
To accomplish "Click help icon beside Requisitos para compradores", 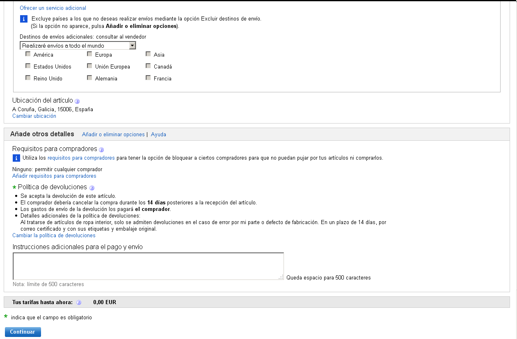I will pos(101,150).
